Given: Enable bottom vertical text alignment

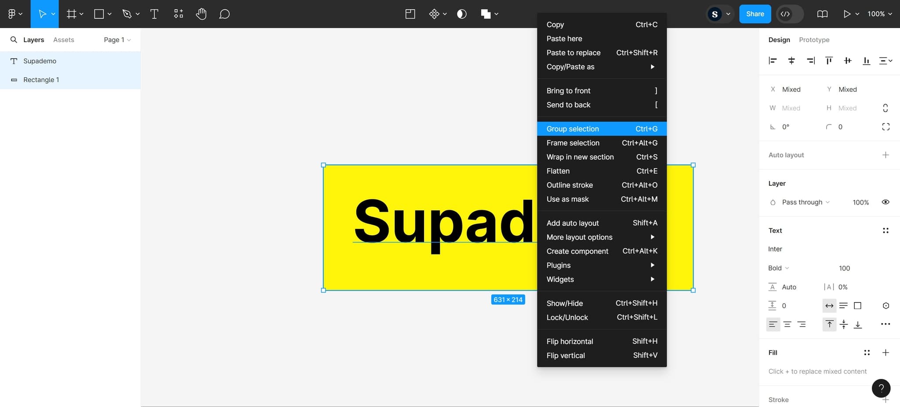Looking at the screenshot, I should [857, 324].
